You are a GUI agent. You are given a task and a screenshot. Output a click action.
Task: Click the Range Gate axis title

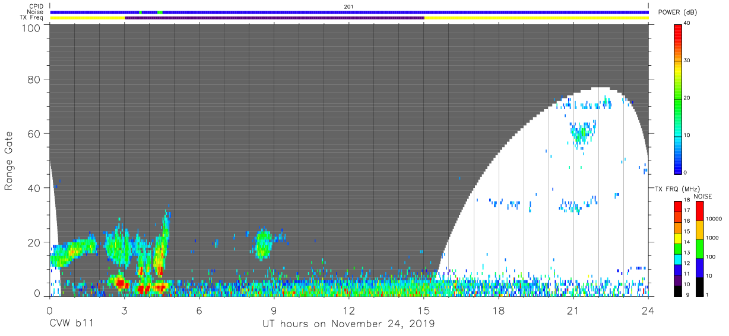pyautogui.click(x=9, y=160)
